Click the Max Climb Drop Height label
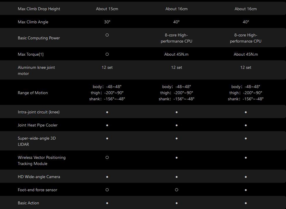The width and height of the screenshot is (286, 209). coord(39,9)
